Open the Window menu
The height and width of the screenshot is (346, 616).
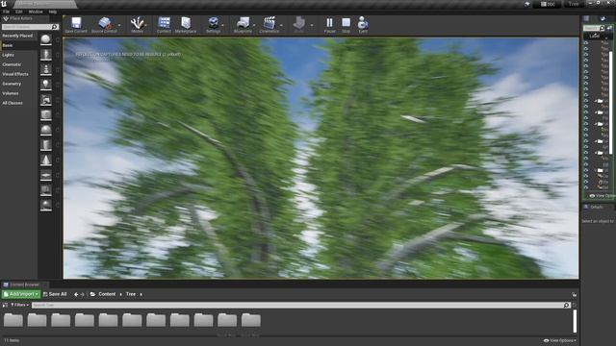point(36,12)
